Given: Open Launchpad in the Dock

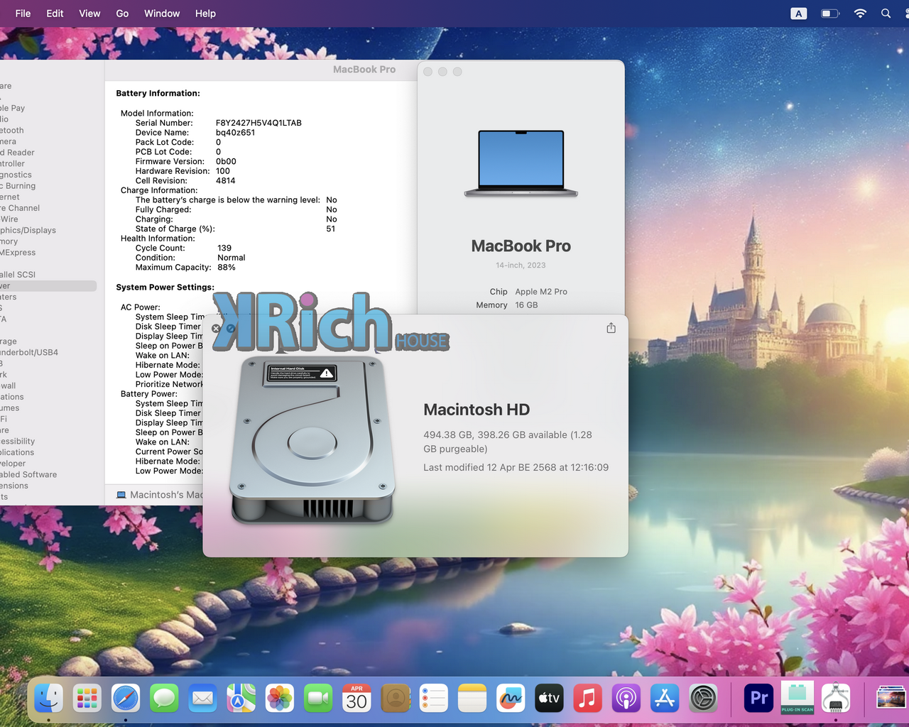Looking at the screenshot, I should pos(87,699).
